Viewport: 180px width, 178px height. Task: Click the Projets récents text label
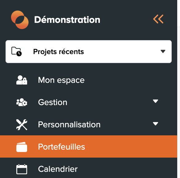coord(59,52)
